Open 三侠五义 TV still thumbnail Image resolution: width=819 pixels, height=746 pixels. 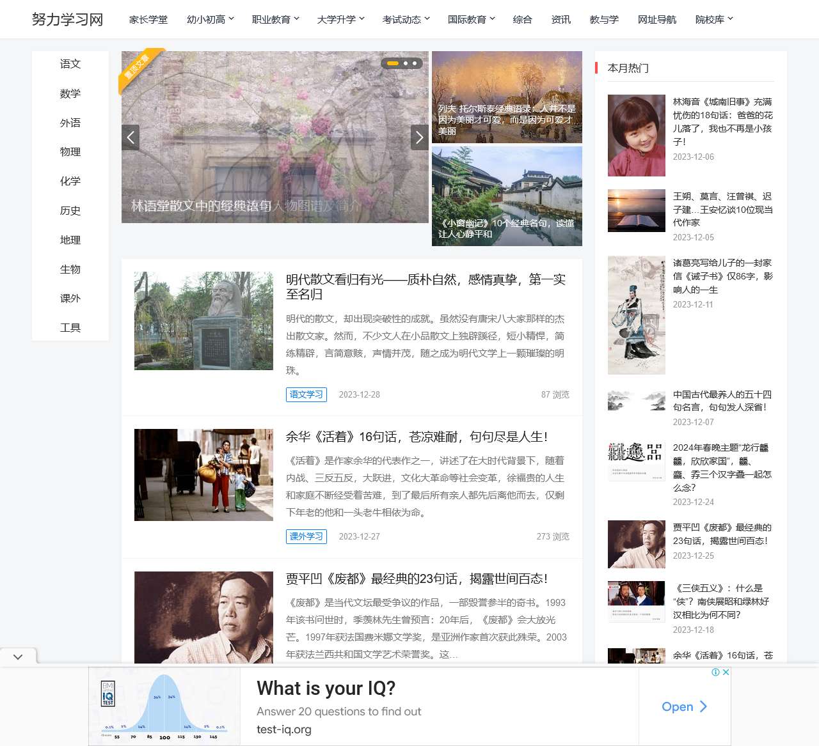pos(637,602)
